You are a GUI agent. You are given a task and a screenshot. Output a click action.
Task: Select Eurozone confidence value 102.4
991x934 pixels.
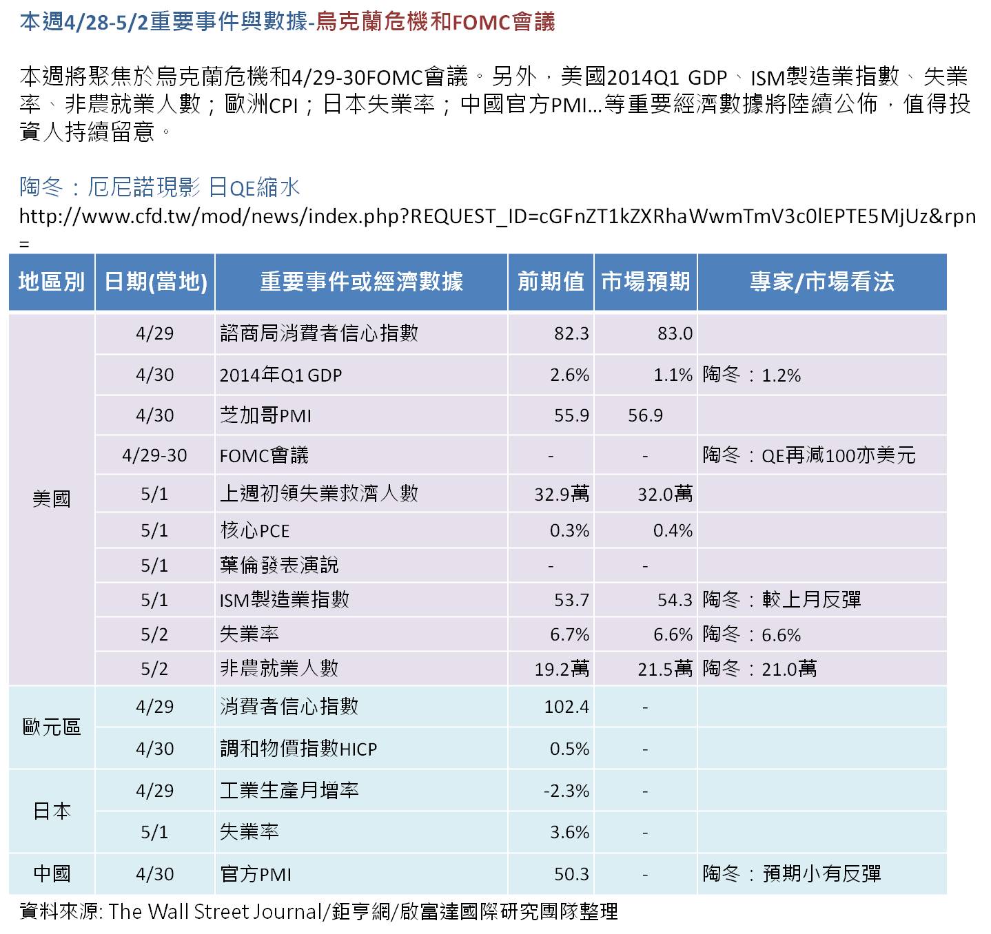pyautogui.click(x=566, y=707)
